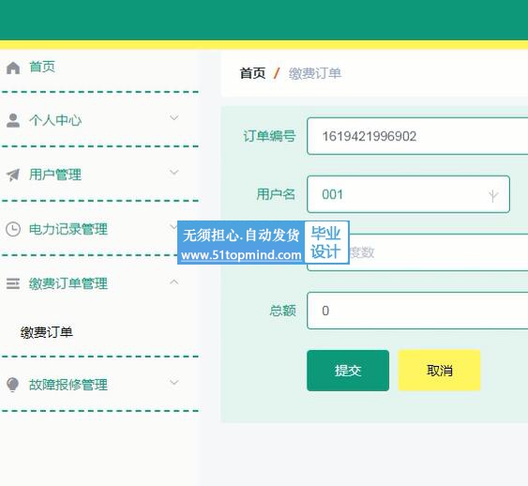The image size is (528, 486).
Task: Click the paper plane icon for 用户管理
Action: coord(13,175)
